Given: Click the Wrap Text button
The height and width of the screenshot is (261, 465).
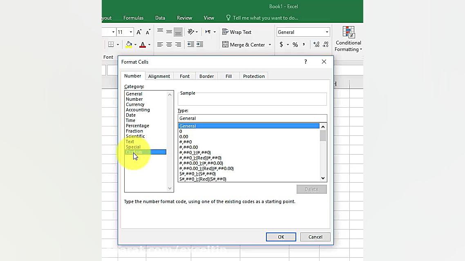Looking at the screenshot, I should (237, 32).
